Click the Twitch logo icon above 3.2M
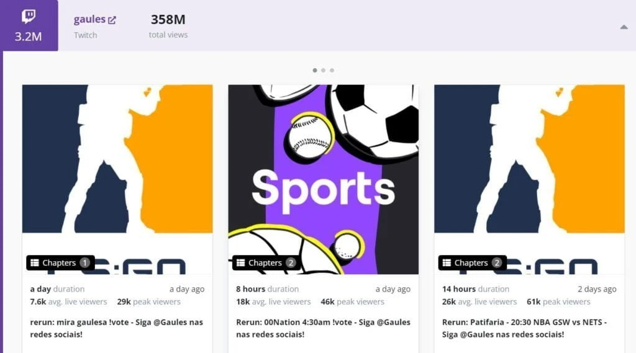The width and height of the screenshot is (636, 353). (29, 16)
